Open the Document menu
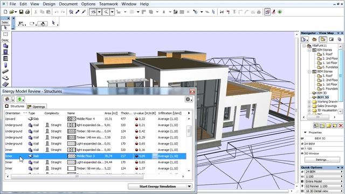The image size is (345, 194). coord(68,4)
